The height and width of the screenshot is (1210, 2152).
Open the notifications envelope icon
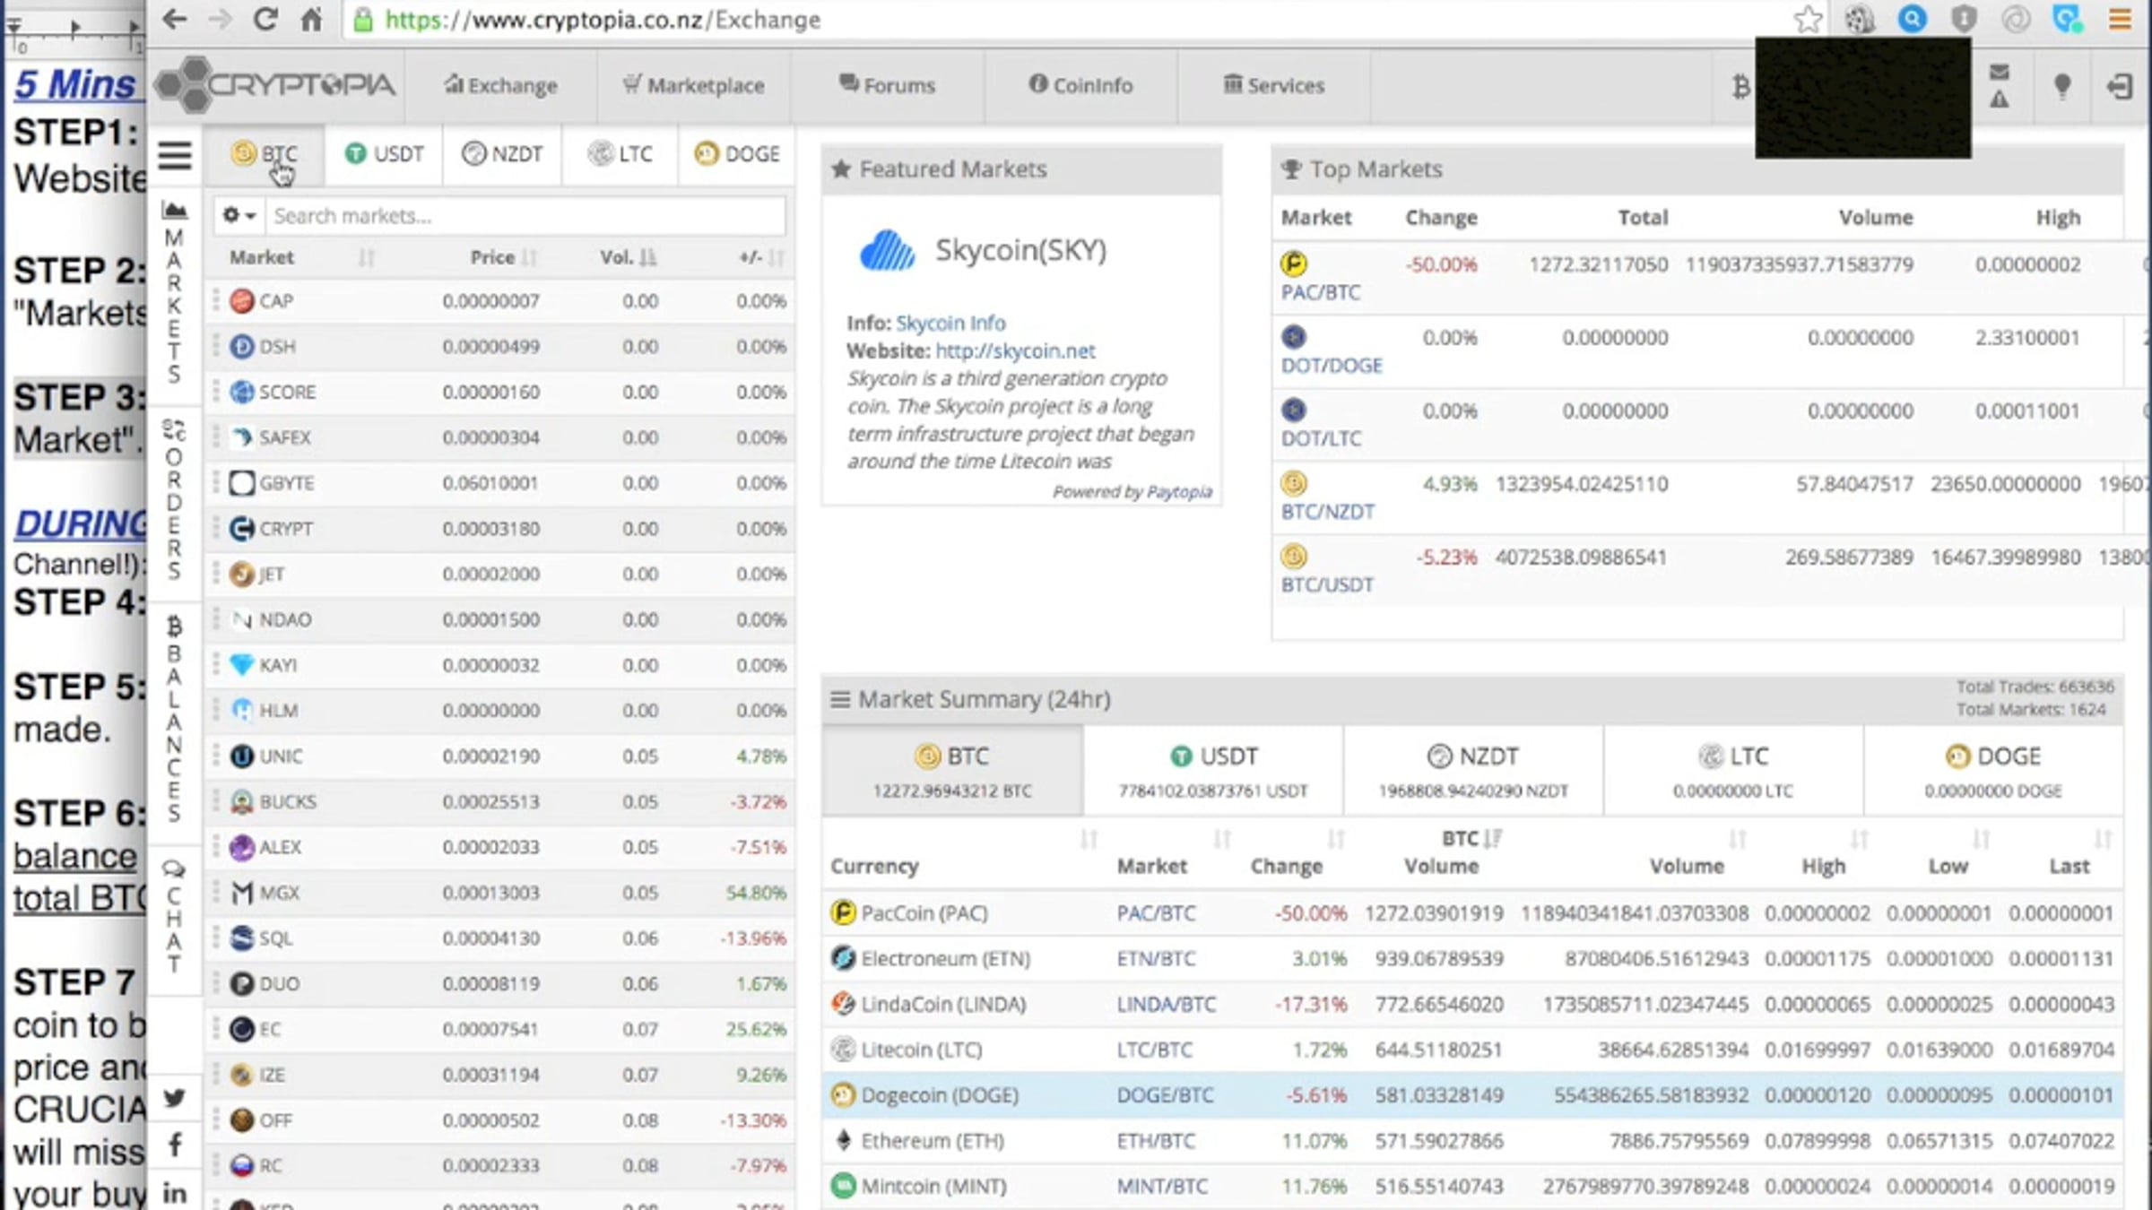pyautogui.click(x=1999, y=73)
